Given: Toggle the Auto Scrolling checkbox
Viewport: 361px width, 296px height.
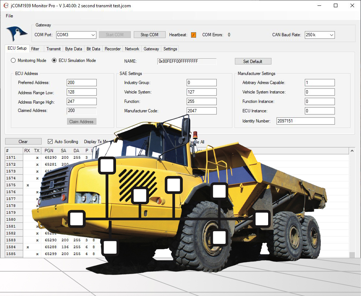Looking at the screenshot, I should tap(50, 142).
